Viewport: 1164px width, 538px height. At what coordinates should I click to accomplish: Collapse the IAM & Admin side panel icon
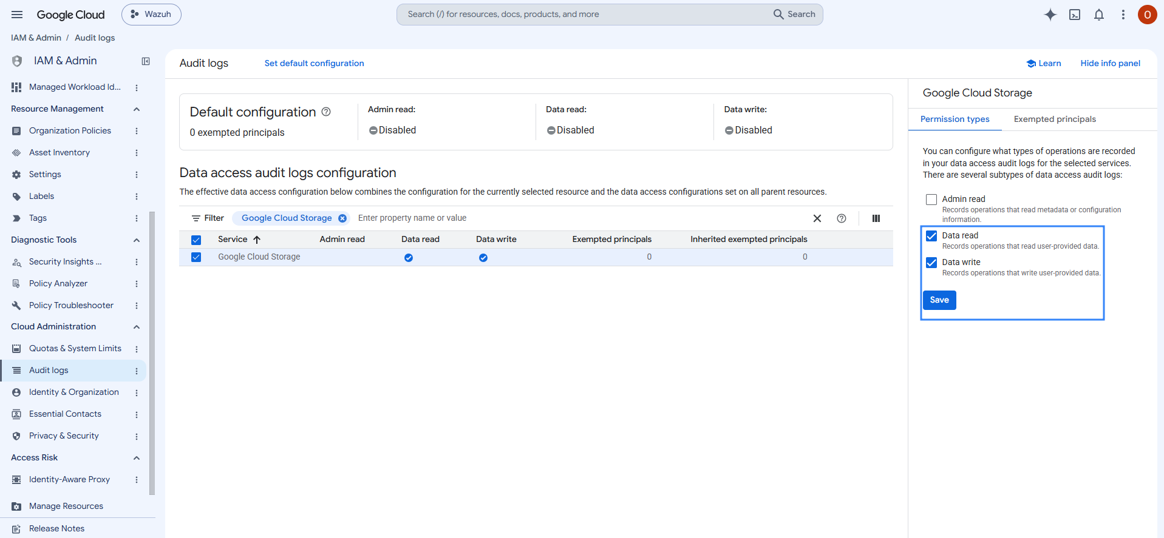(x=146, y=61)
